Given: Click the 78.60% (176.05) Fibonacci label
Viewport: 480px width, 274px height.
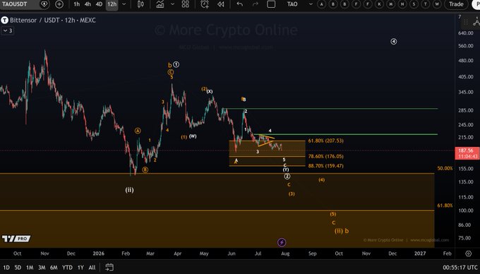Looking at the screenshot, I should pos(325,157).
